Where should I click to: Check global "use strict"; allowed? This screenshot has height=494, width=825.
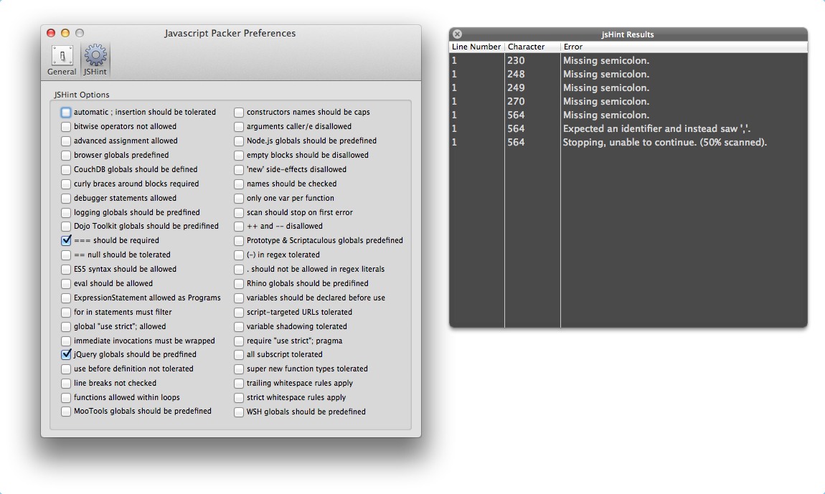66,327
